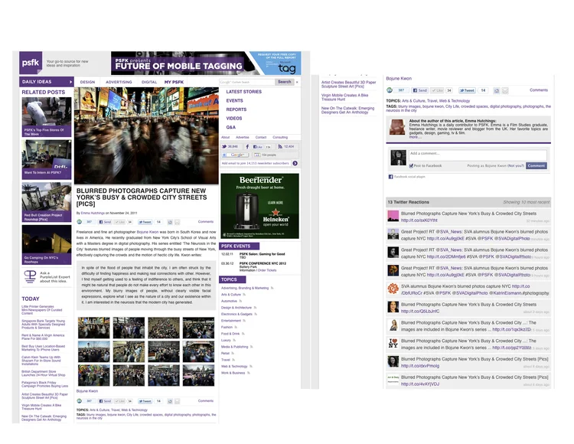Click the Advertise link
574x444 pixels.
243,138
